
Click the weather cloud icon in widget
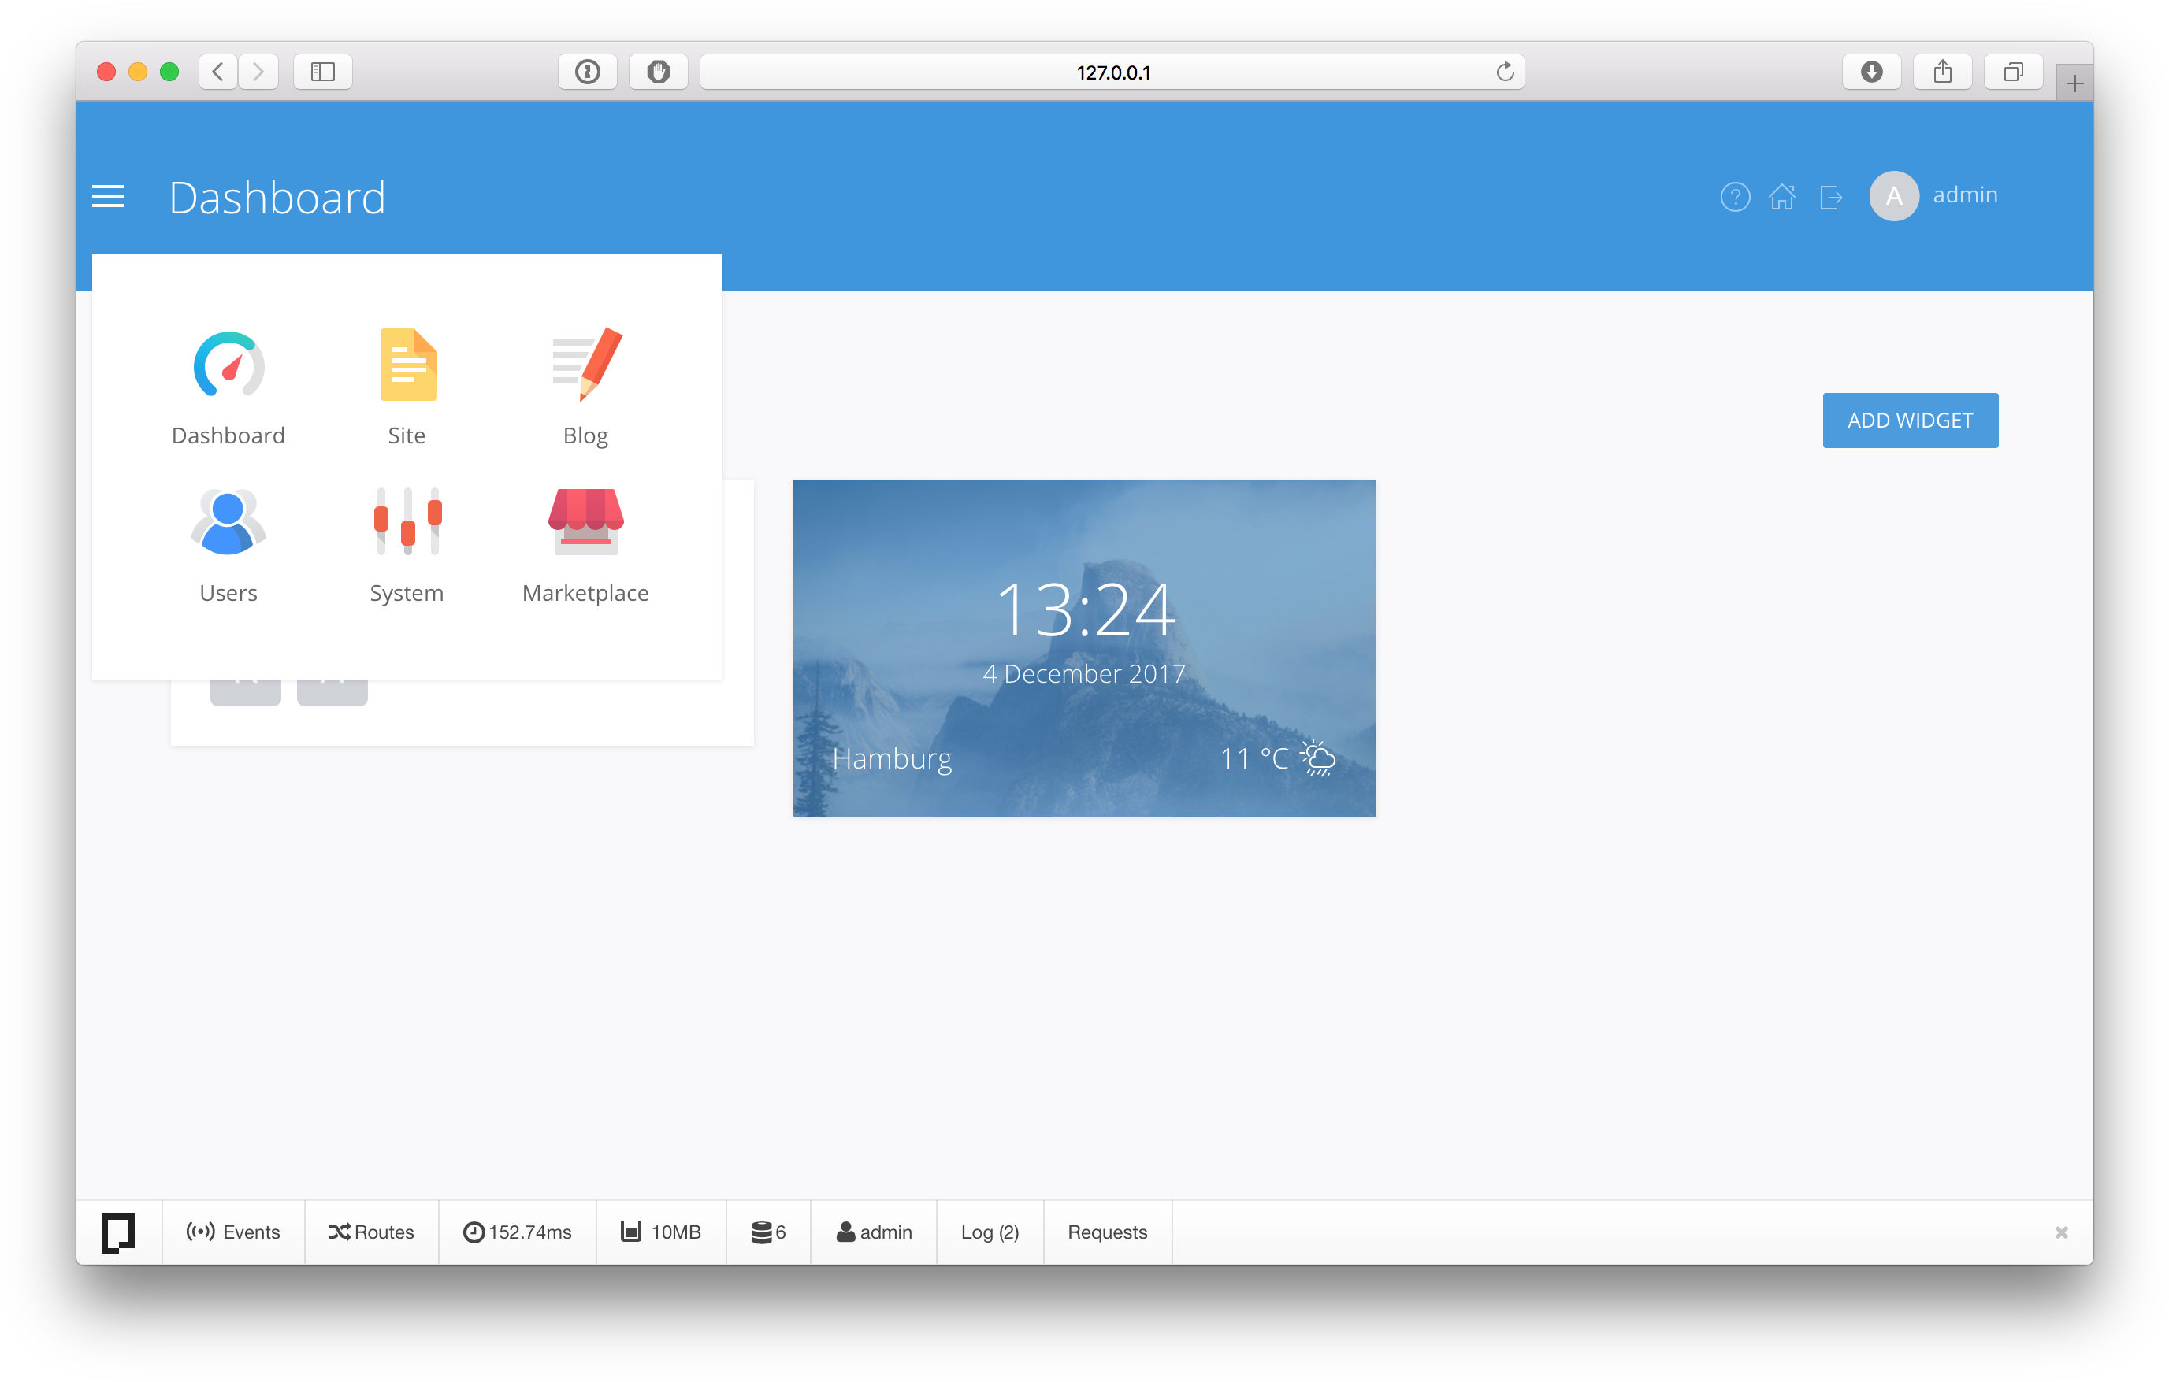click(x=1318, y=758)
